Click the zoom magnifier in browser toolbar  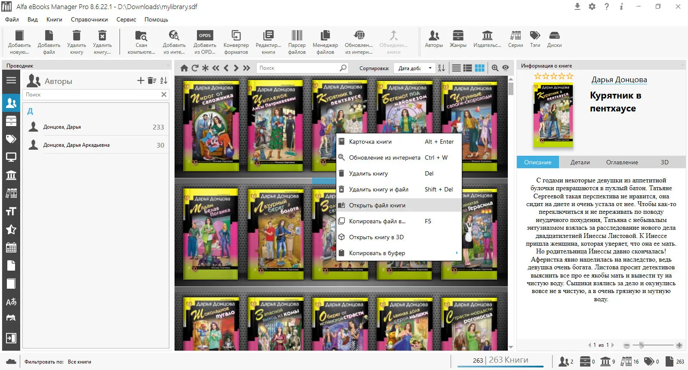click(495, 68)
